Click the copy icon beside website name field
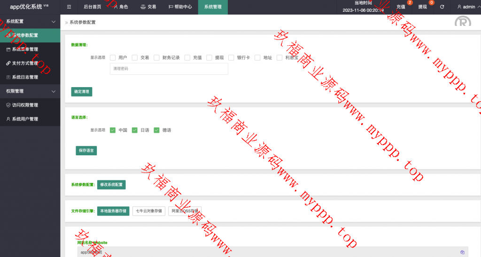Image resolution: width=481 pixels, height=257 pixels. [x=462, y=252]
